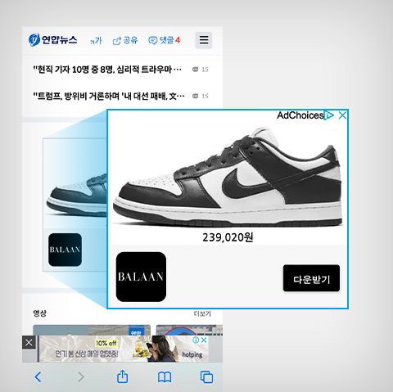The height and width of the screenshot is (392, 393).
Task: Close the enlarged Nike ad
Action: tap(342, 115)
